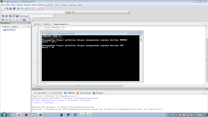This screenshot has height=117, width=208.
Task: Switch to the Start here tab
Action: click(x=37, y=24)
